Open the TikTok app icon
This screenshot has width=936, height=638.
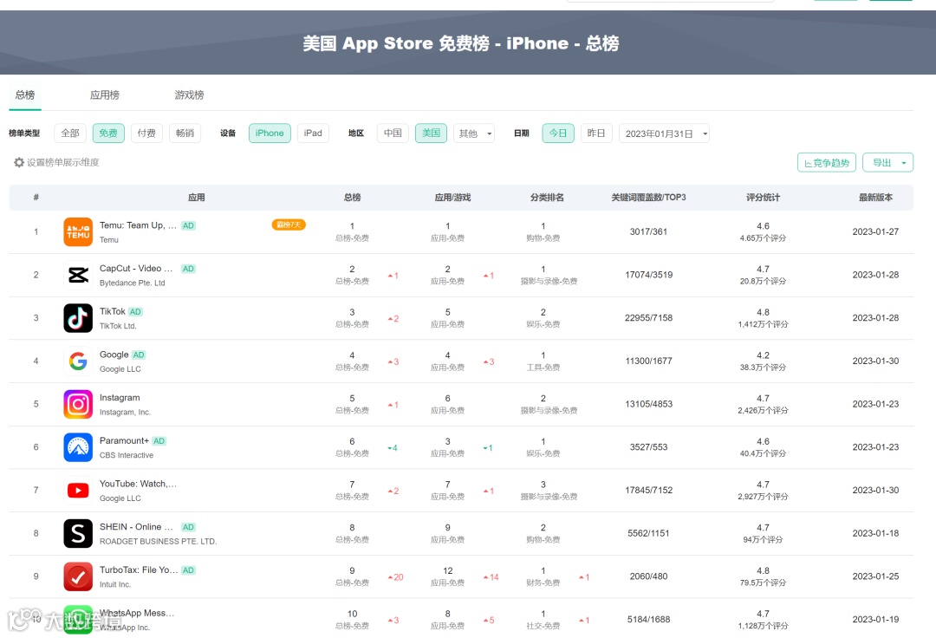pos(78,318)
